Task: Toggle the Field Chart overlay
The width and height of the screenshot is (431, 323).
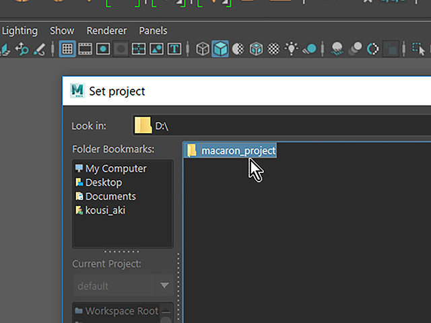Action: [139, 49]
